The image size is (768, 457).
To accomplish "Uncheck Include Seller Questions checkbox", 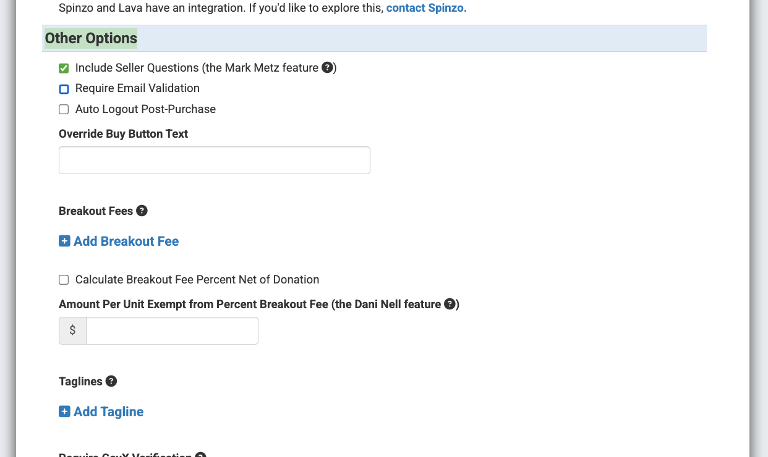I will (x=64, y=69).
